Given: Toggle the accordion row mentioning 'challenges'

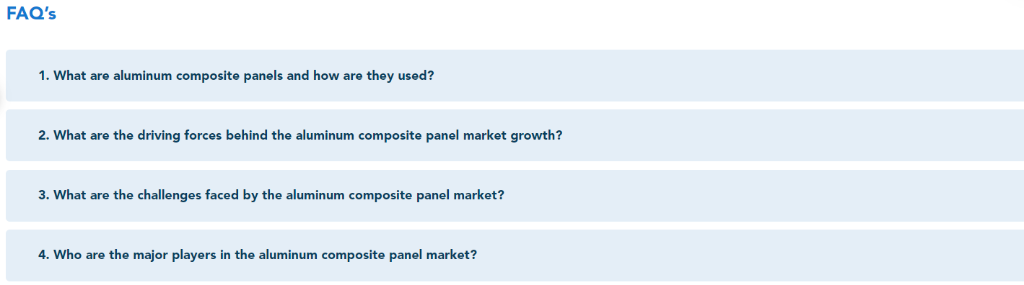Looking at the screenshot, I should [515, 196].
